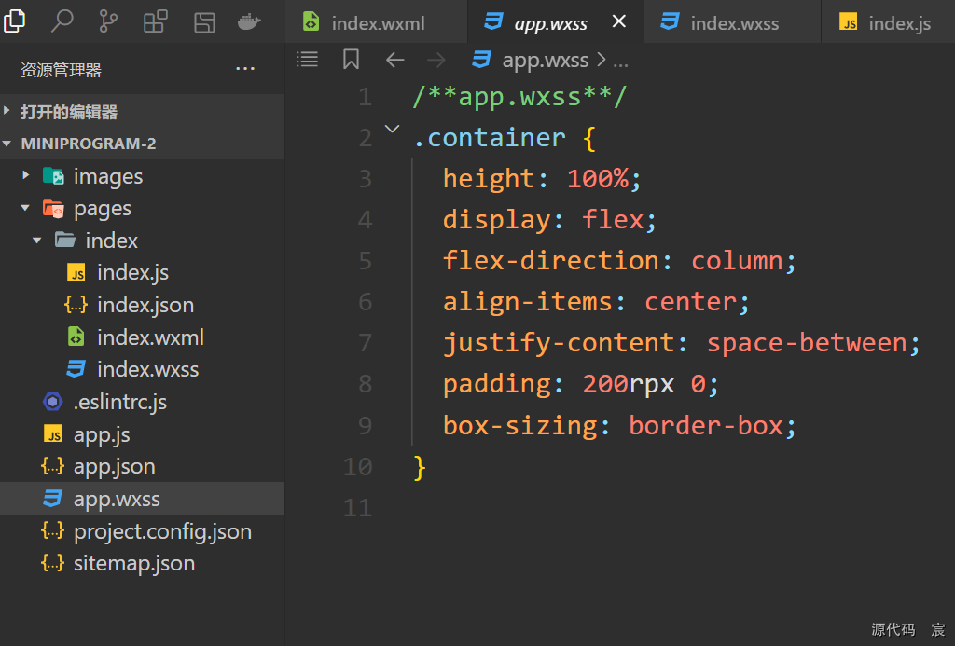Expand the images folder arrow

pos(25,175)
